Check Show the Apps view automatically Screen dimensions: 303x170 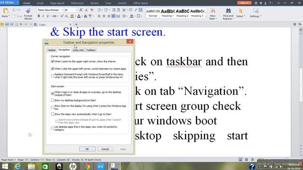click(x=53, y=114)
